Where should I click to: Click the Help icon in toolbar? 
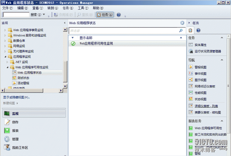[x=119, y=15]
